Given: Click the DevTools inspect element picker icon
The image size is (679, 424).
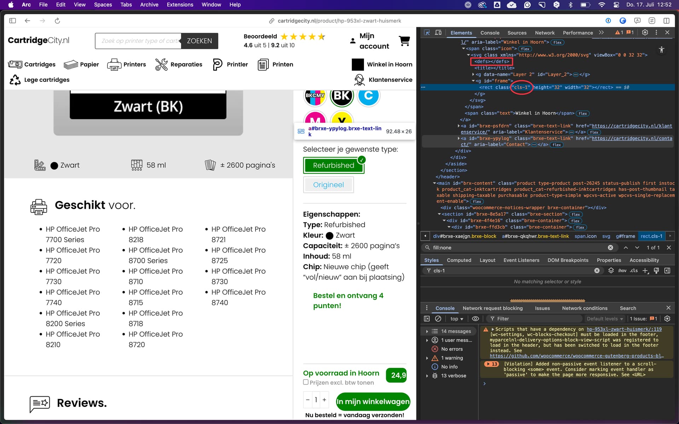Looking at the screenshot, I should [x=427, y=33].
